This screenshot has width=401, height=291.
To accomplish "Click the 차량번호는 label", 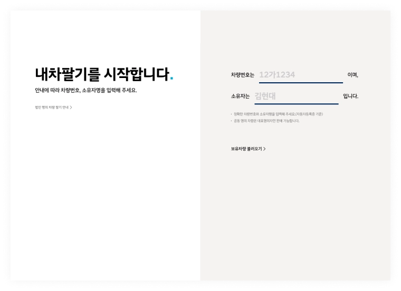I will (242, 75).
